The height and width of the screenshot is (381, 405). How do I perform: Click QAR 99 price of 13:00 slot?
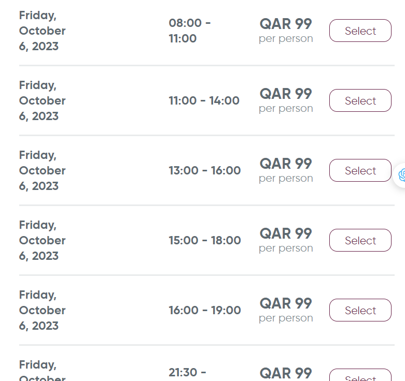(x=286, y=164)
